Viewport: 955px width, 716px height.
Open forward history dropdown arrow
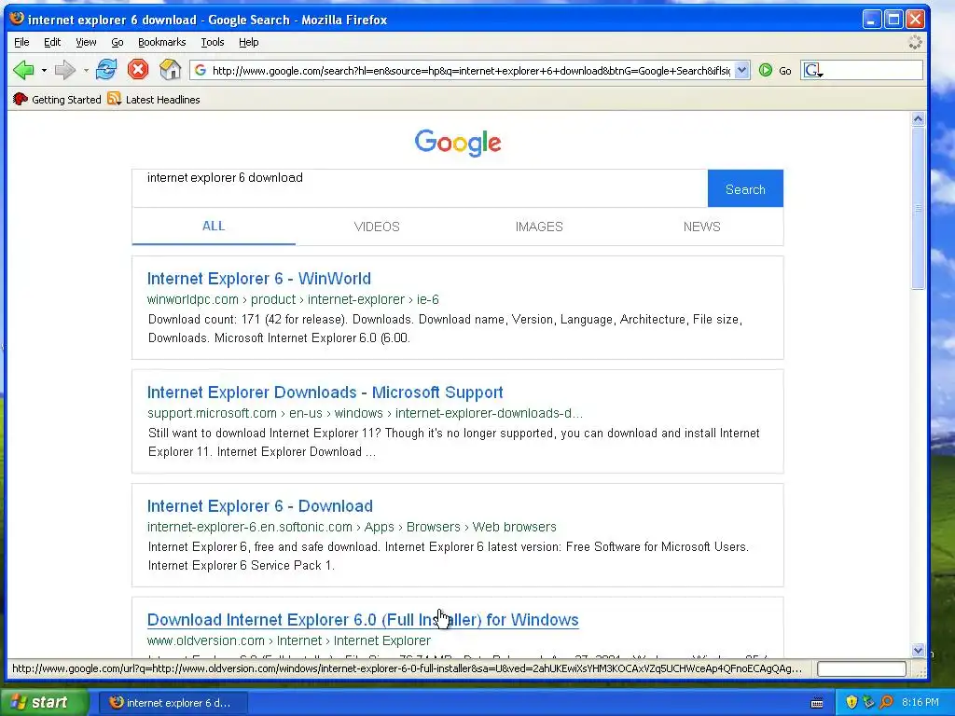click(86, 71)
